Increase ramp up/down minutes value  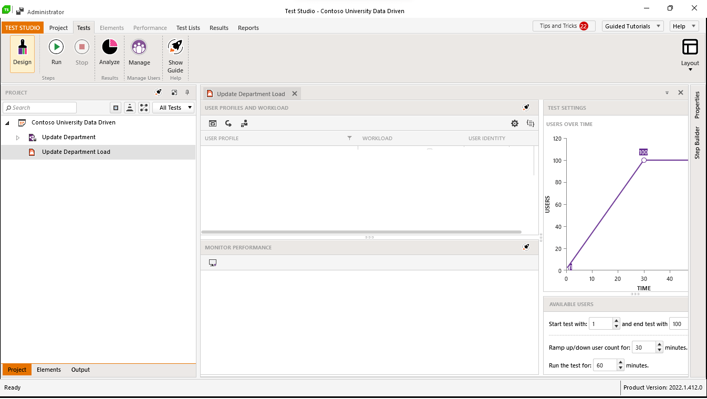pyautogui.click(x=660, y=344)
